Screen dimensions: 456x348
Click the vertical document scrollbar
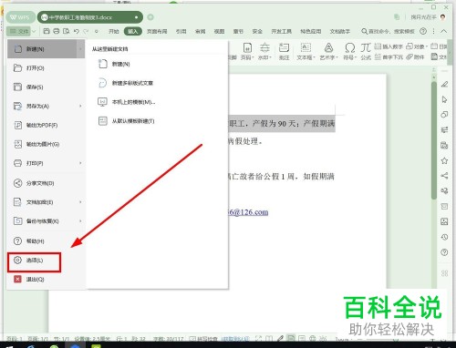tap(434, 139)
